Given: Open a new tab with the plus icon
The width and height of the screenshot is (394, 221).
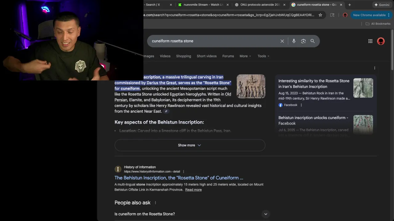Looking at the screenshot, I should pos(349,5).
